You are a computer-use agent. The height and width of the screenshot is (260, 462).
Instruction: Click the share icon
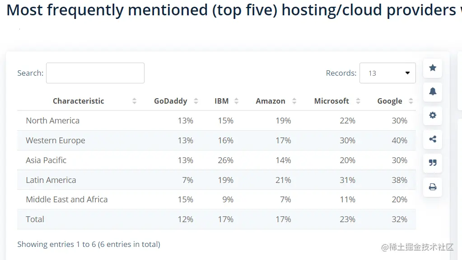(433, 139)
